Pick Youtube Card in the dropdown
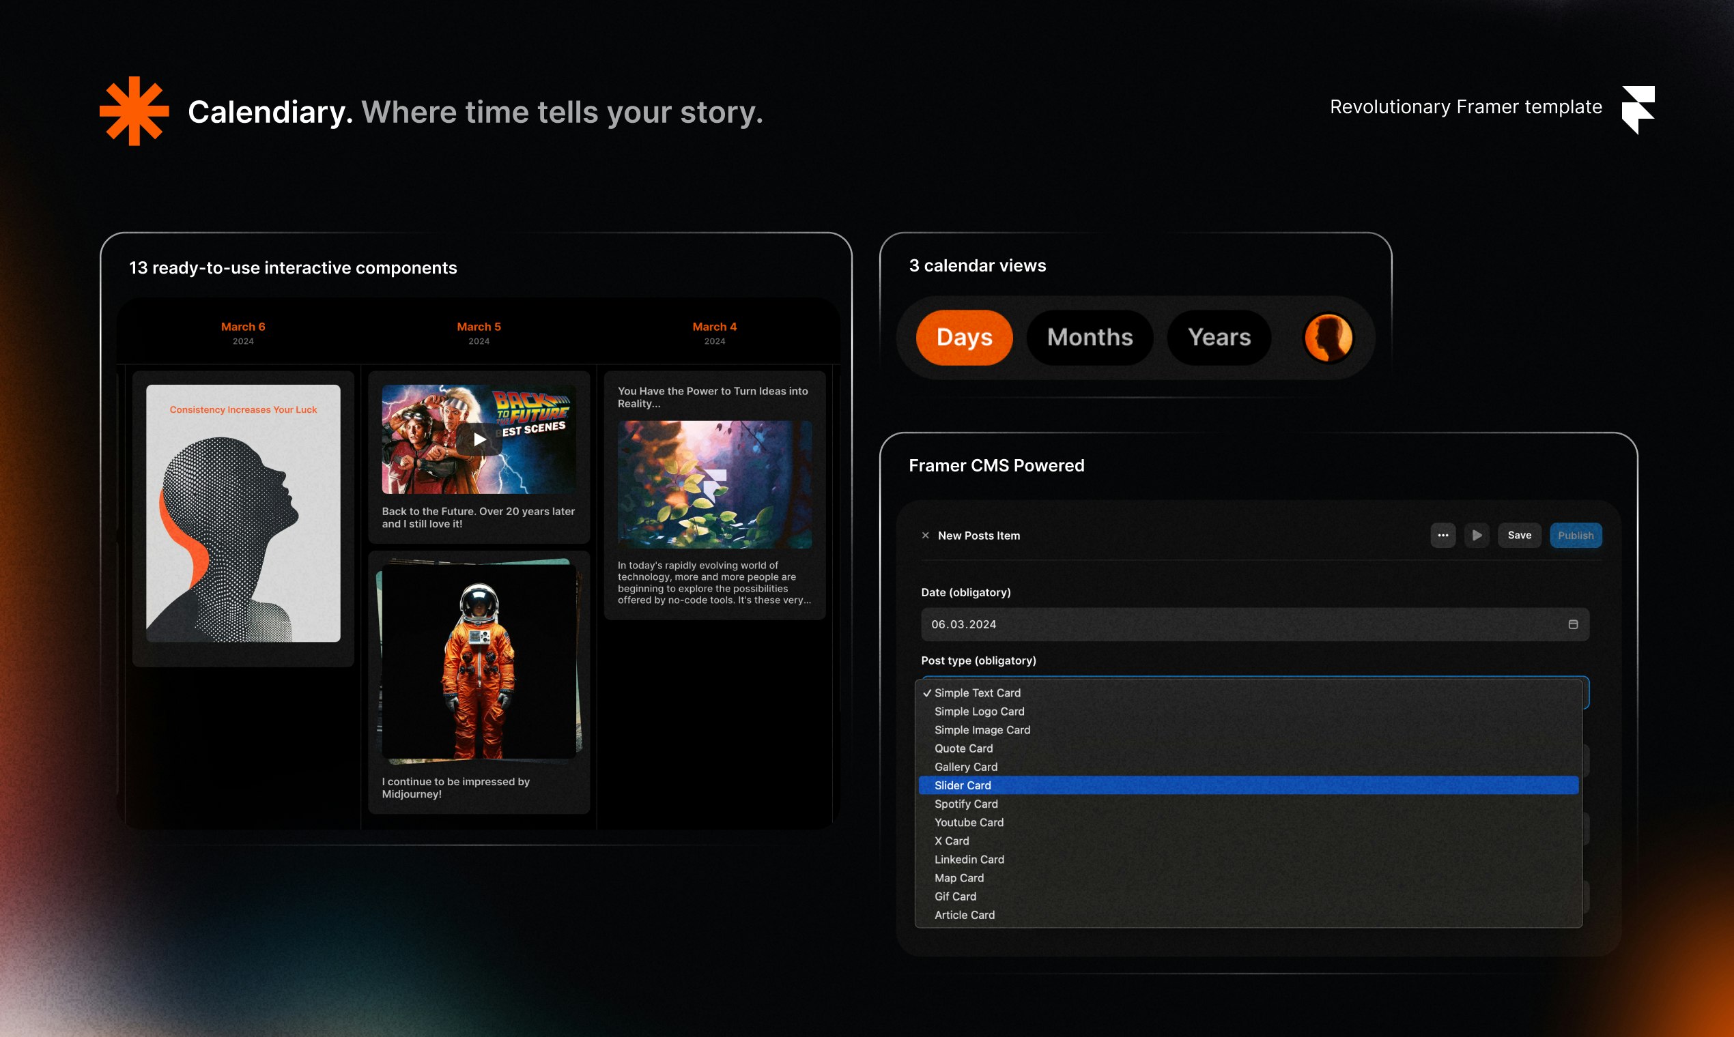The image size is (1734, 1037). [x=1248, y=823]
